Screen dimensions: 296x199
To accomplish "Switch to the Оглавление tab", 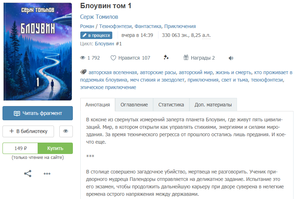I will pyautogui.click(x=134, y=105).
